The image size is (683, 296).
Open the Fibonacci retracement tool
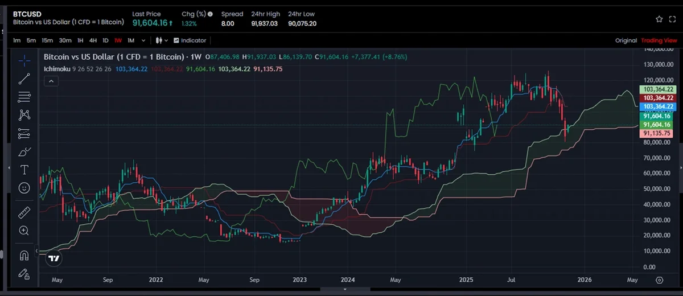coord(24,96)
